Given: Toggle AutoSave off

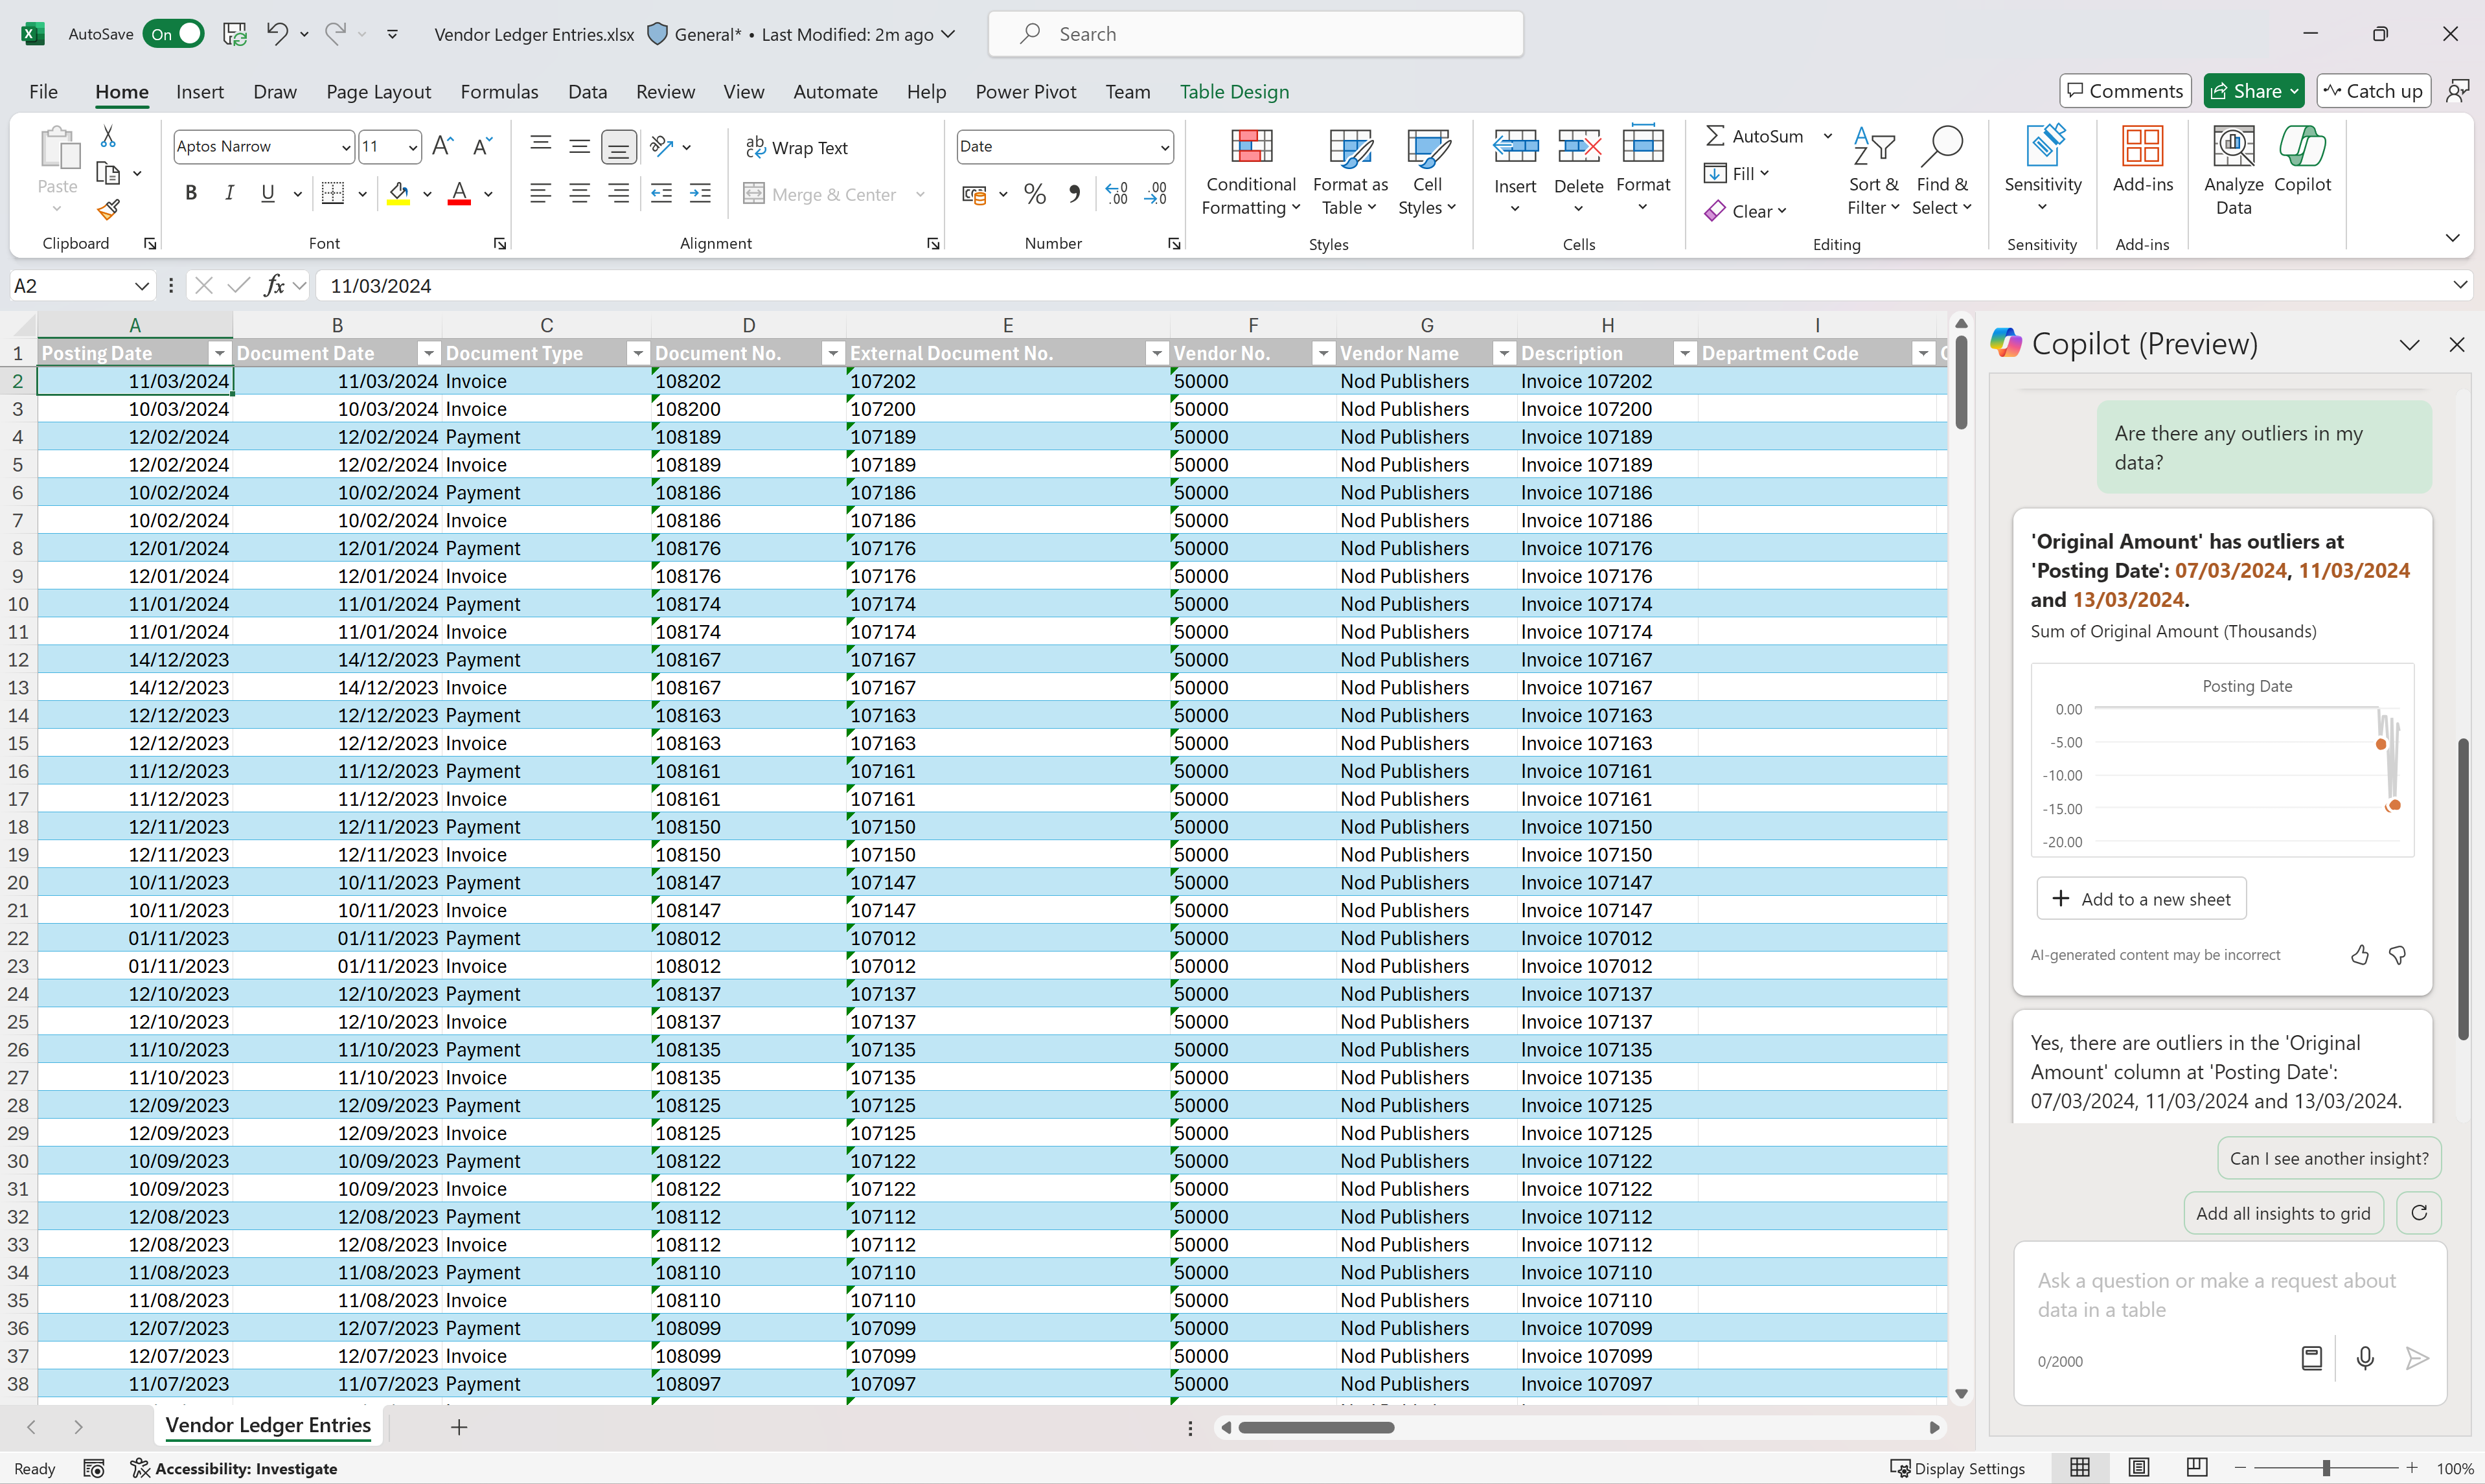Looking at the screenshot, I should (x=174, y=33).
